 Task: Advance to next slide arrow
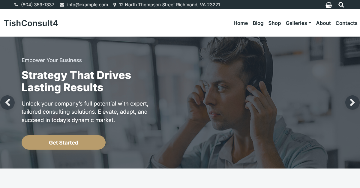click(352, 103)
